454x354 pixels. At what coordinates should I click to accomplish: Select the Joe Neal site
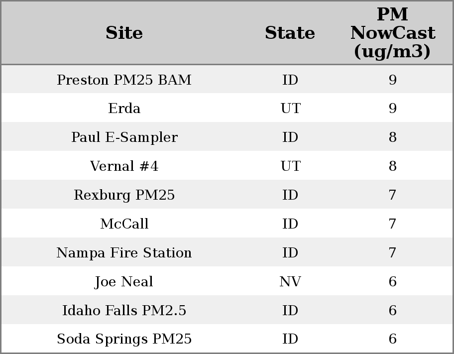[124, 282]
